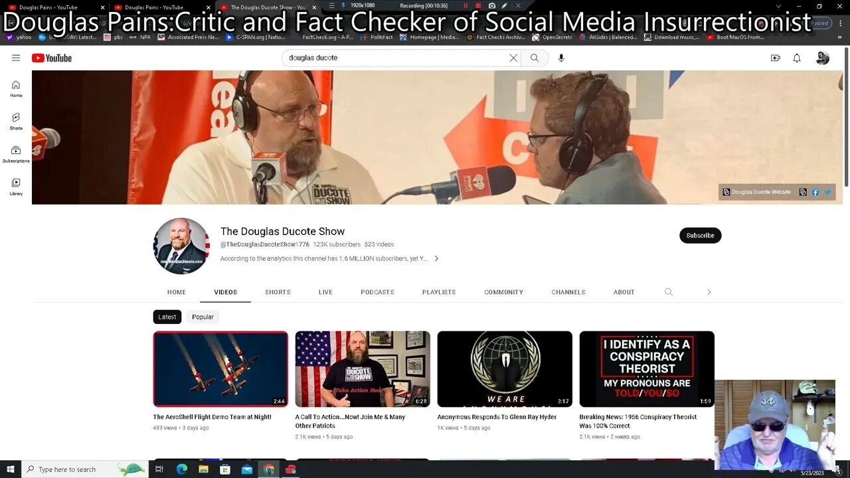The image size is (850, 478).
Task: Open the VIDEOS channel tab
Action: click(226, 292)
